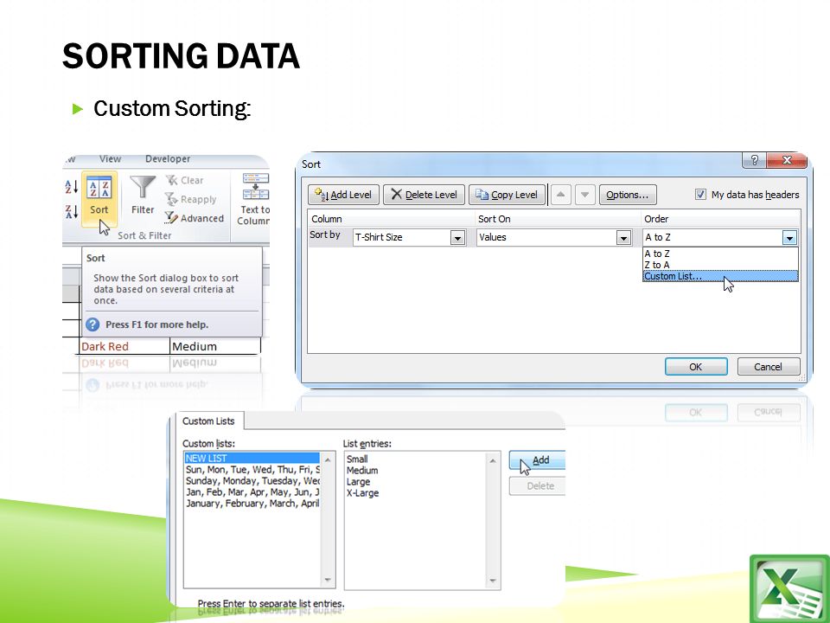
Task: Move sort level down arrow
Action: tap(585, 195)
